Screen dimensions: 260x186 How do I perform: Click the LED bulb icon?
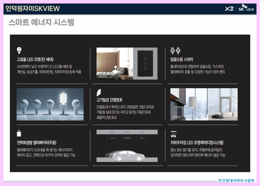pos(19,50)
